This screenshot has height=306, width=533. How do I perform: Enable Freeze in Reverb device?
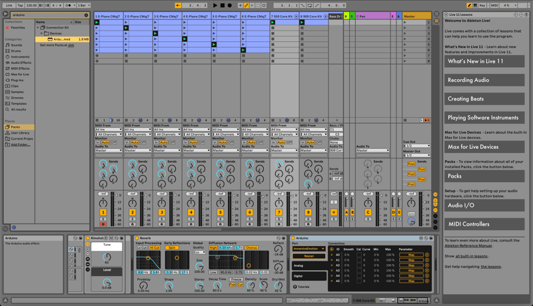(236, 279)
